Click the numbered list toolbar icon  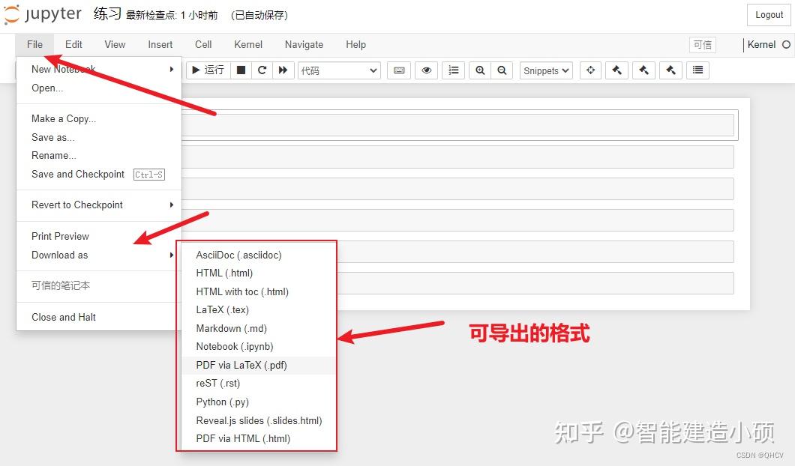point(453,70)
